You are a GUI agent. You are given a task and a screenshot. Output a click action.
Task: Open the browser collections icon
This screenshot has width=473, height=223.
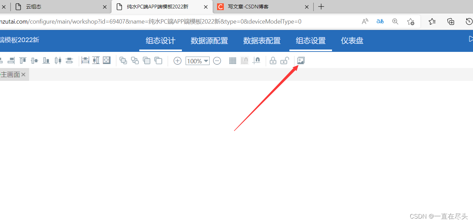click(451, 22)
